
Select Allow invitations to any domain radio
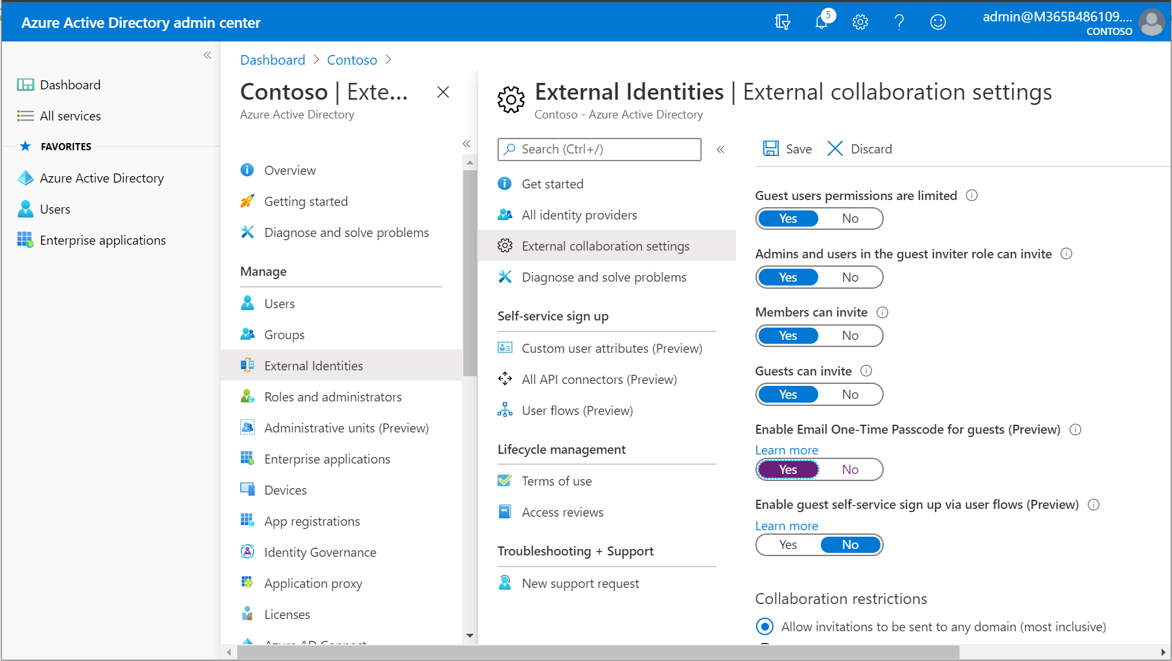tap(765, 627)
